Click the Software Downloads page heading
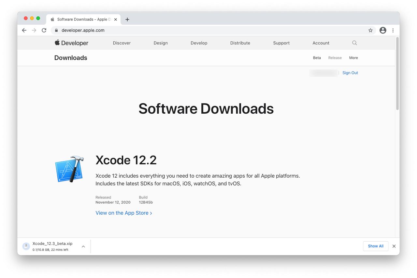The width and height of the screenshot is (417, 278). 206,108
